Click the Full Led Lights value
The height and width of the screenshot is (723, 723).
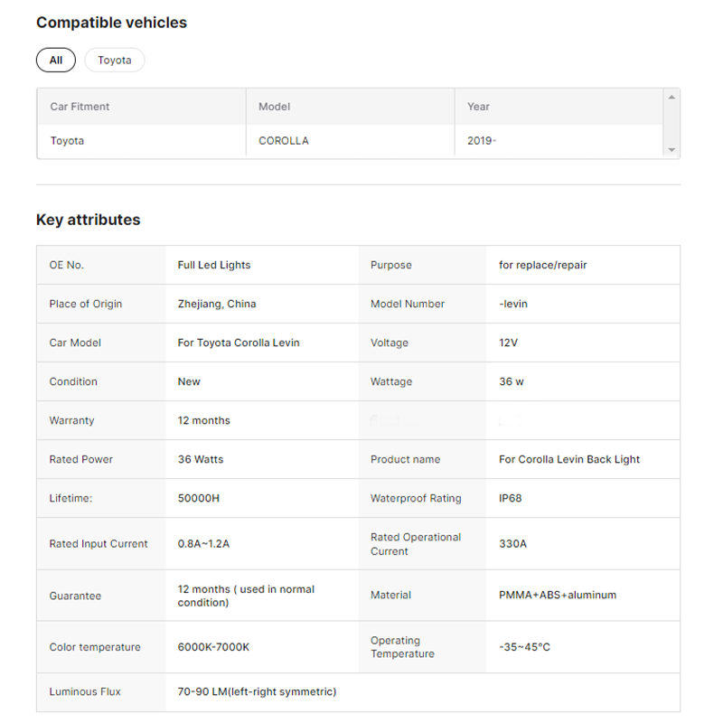pyautogui.click(x=214, y=265)
